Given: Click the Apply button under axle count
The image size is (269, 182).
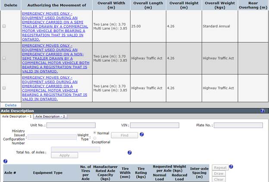Looking at the screenshot, I should click(65, 155).
